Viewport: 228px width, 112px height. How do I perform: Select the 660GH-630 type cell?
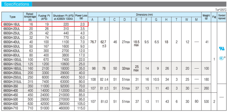pos(12,103)
